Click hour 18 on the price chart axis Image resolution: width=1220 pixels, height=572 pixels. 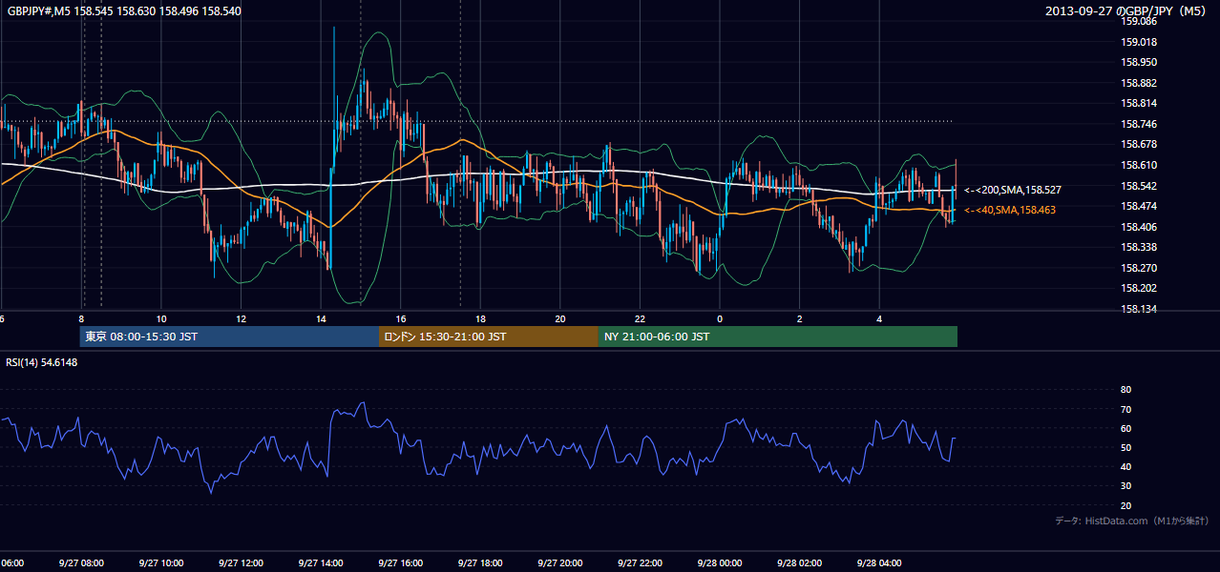pyautogui.click(x=480, y=319)
